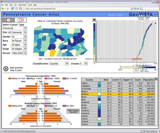160x133 pixels.
Task: Click the Firefox forward arrow button
Action: (x=7, y=9)
